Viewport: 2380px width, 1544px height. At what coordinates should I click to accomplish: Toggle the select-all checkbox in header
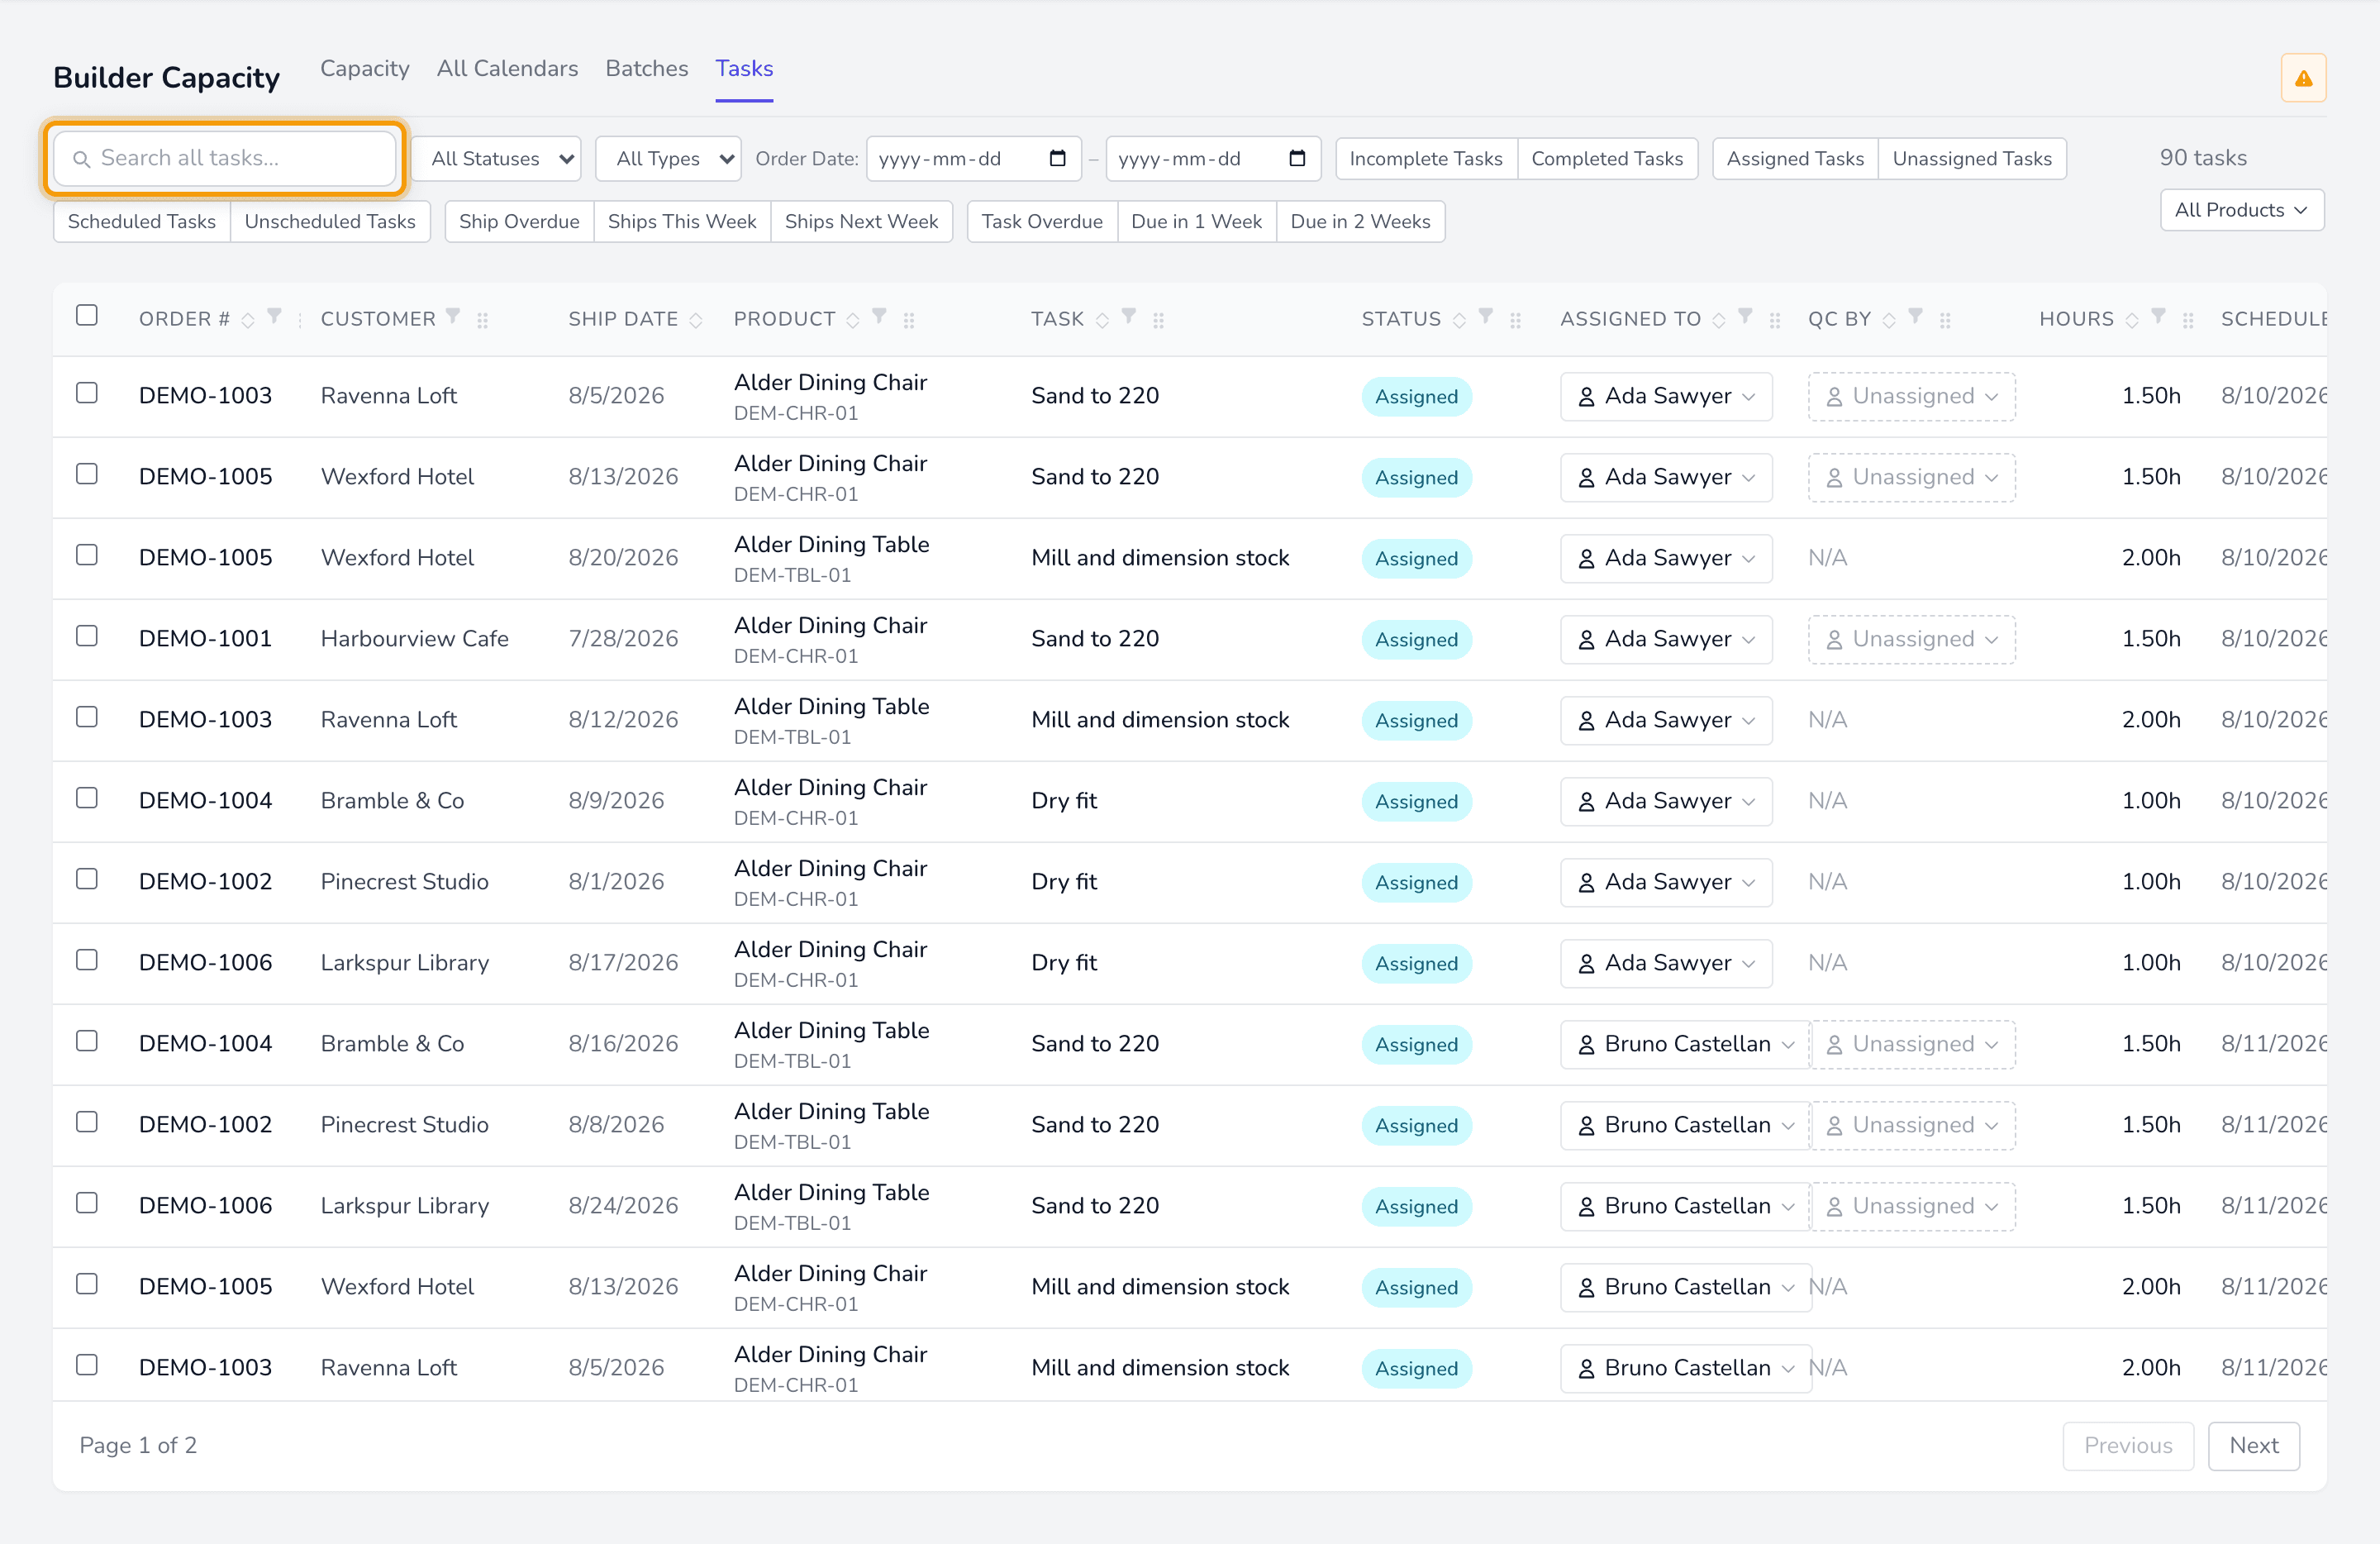(87, 316)
